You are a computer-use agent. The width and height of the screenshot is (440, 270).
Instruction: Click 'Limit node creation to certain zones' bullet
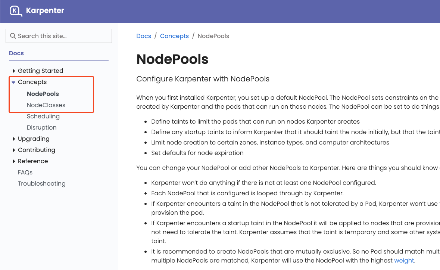point(270,143)
